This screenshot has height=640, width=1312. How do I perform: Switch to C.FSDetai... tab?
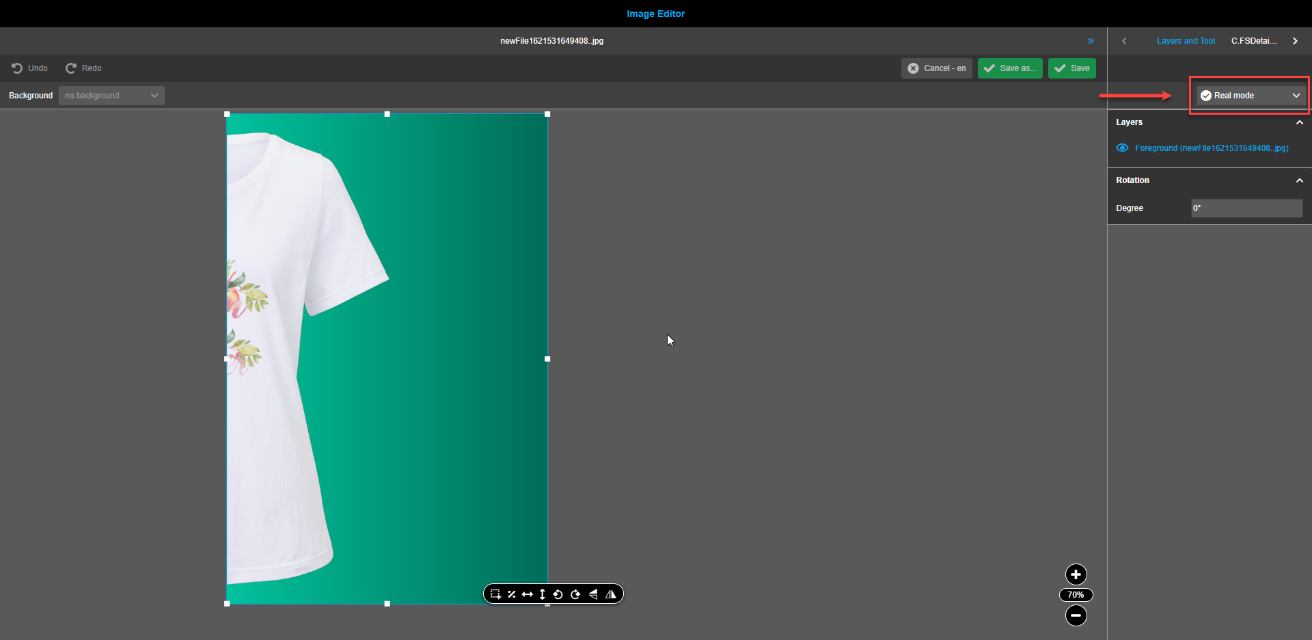(x=1254, y=41)
